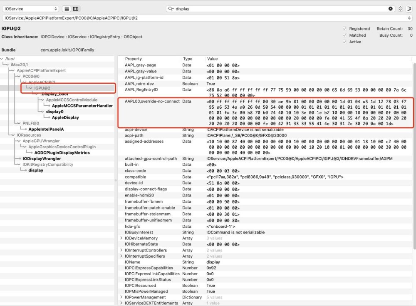The width and height of the screenshot is (416, 306).
Task: Toggle the Registered checkbox
Action: point(344,29)
